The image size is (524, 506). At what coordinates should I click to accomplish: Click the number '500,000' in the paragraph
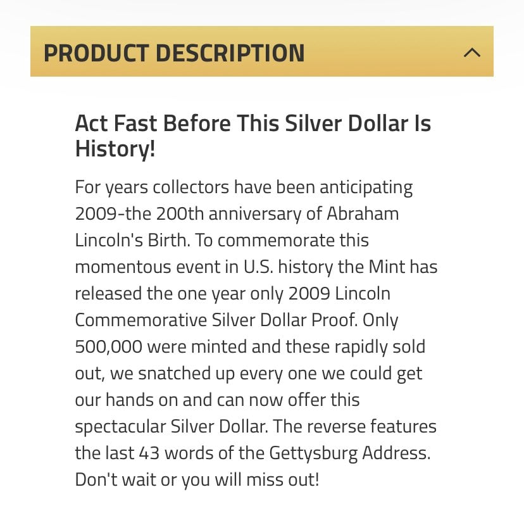[x=109, y=347]
